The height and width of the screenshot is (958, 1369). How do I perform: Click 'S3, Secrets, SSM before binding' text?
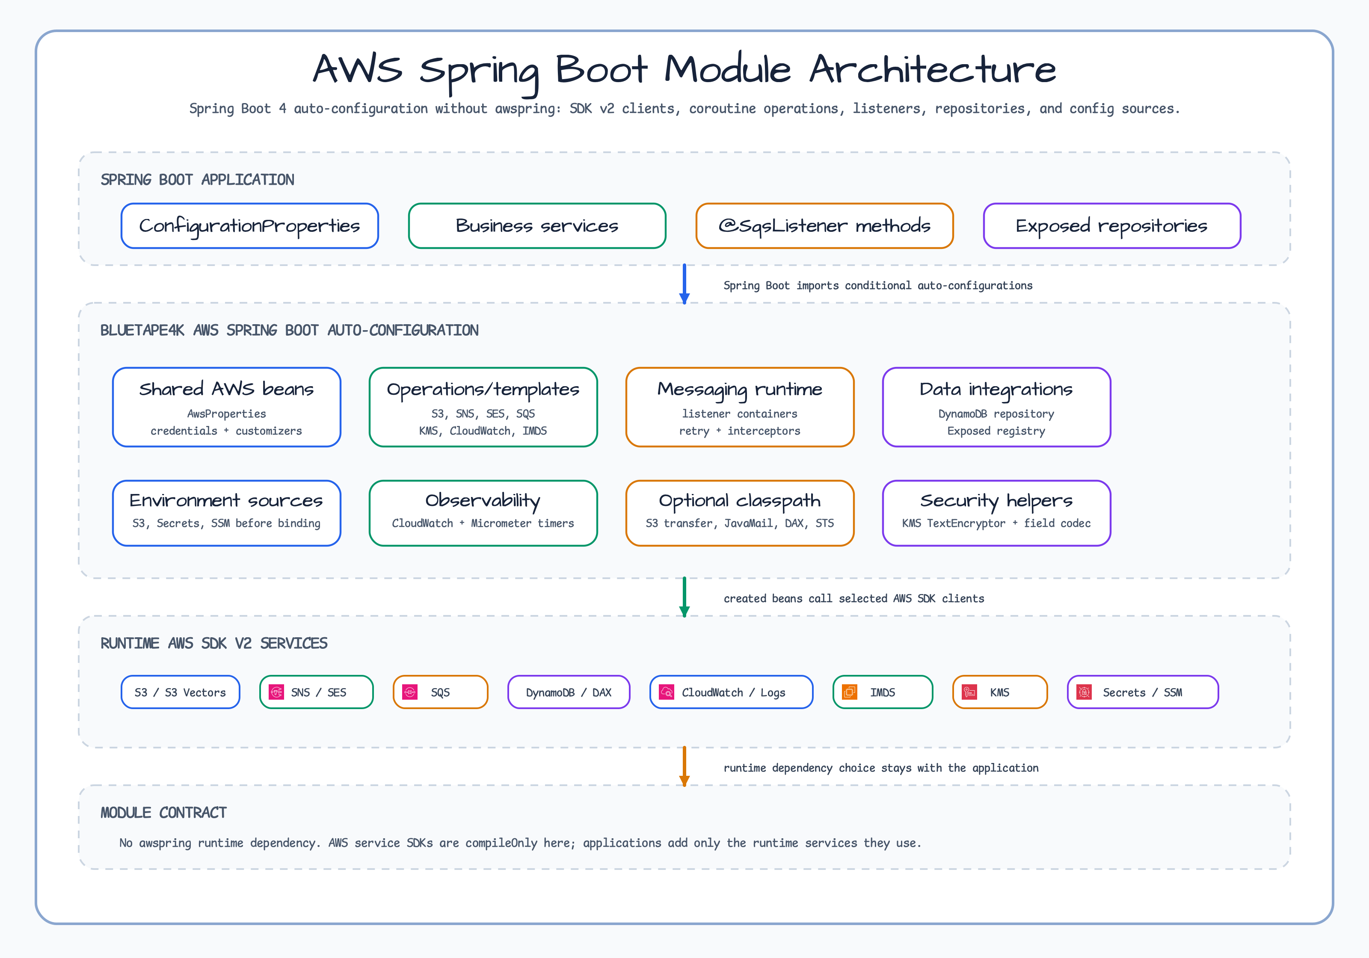click(227, 523)
